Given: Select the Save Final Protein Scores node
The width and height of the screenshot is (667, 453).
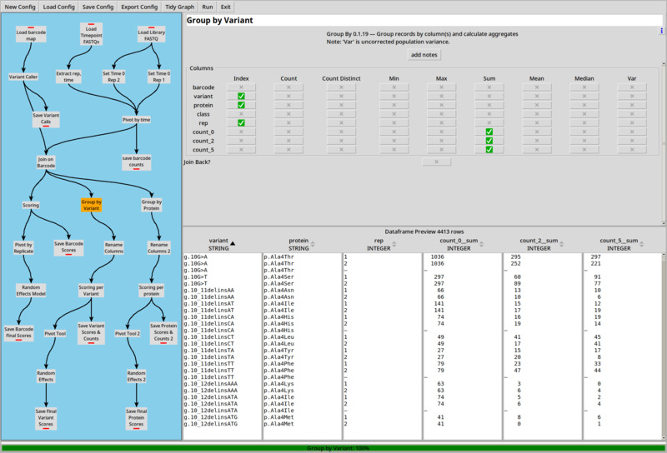Looking at the screenshot, I should (136, 418).
